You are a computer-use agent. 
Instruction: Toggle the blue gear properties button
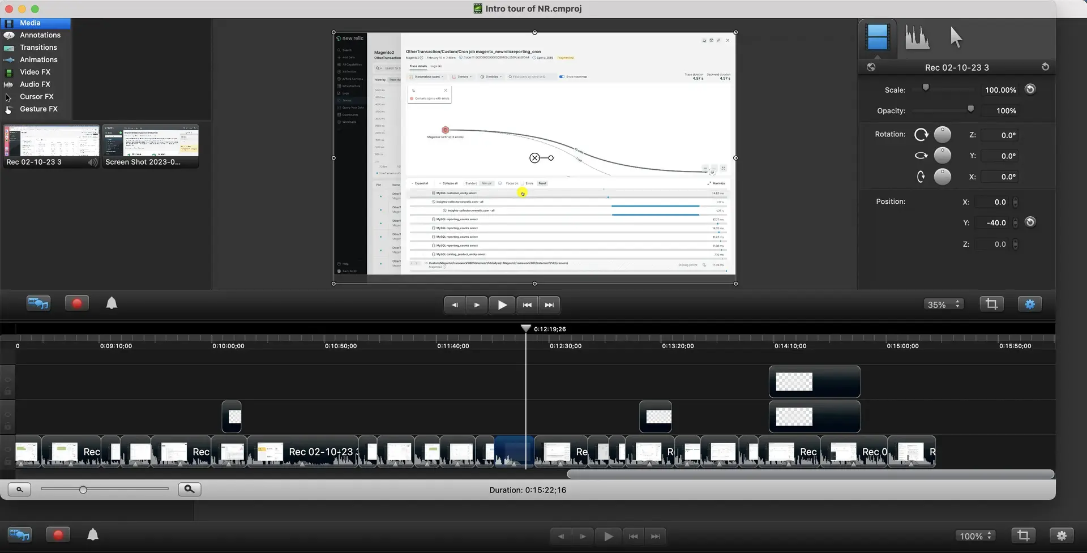point(1030,304)
